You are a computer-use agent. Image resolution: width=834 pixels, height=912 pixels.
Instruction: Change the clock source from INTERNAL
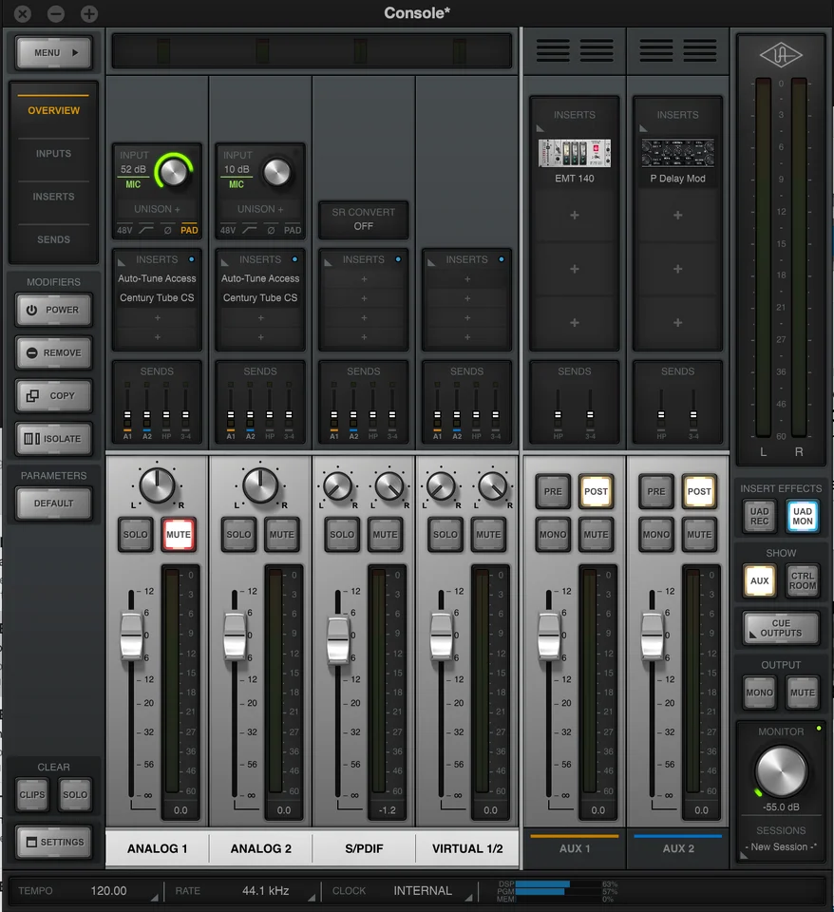[423, 891]
